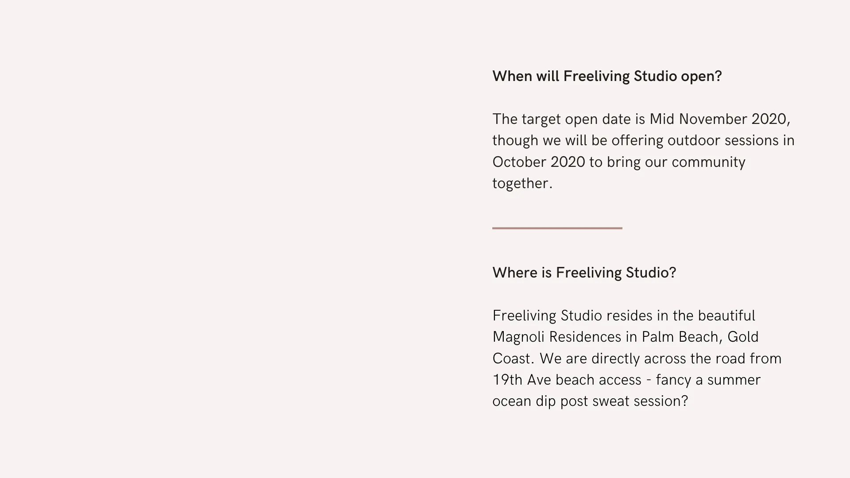Click the heading "When will Freeliving Studio open?"
850x478 pixels.
point(607,77)
